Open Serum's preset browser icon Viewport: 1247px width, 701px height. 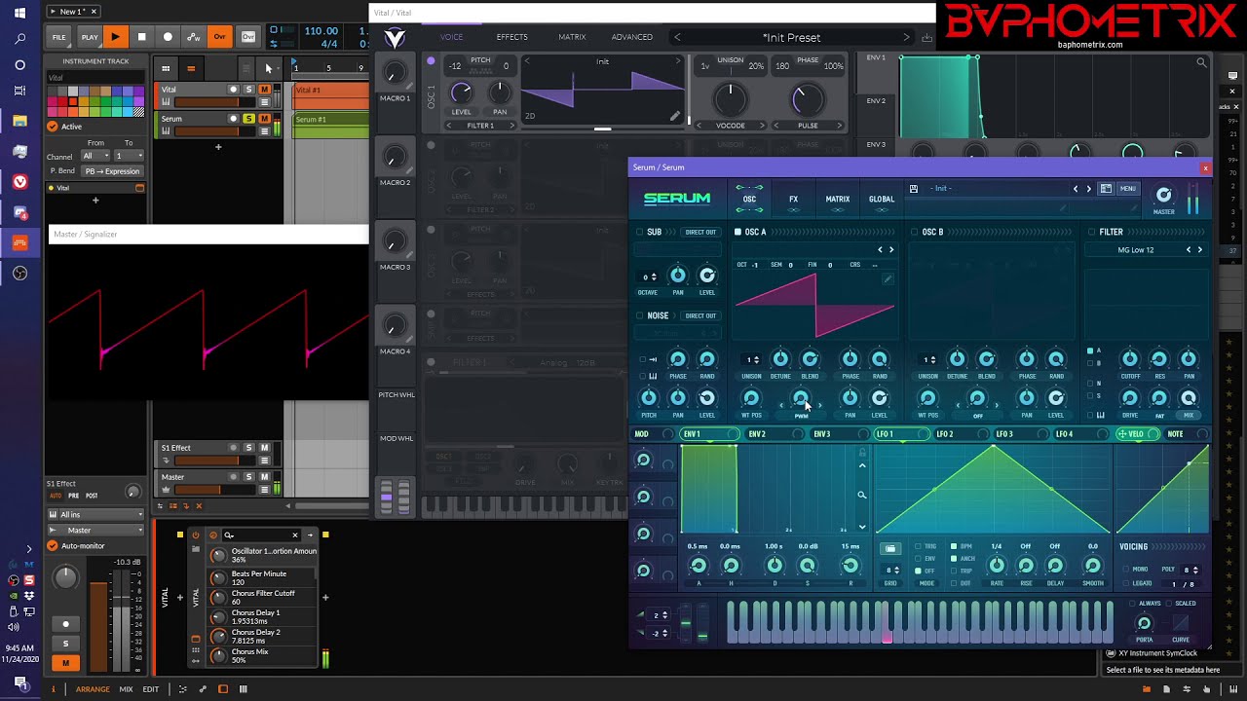point(1106,189)
